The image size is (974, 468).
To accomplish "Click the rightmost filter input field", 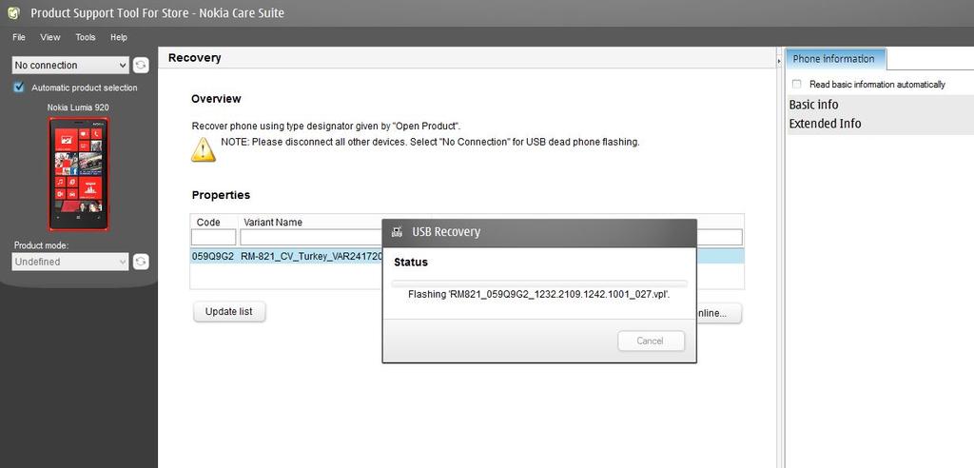I will point(719,238).
